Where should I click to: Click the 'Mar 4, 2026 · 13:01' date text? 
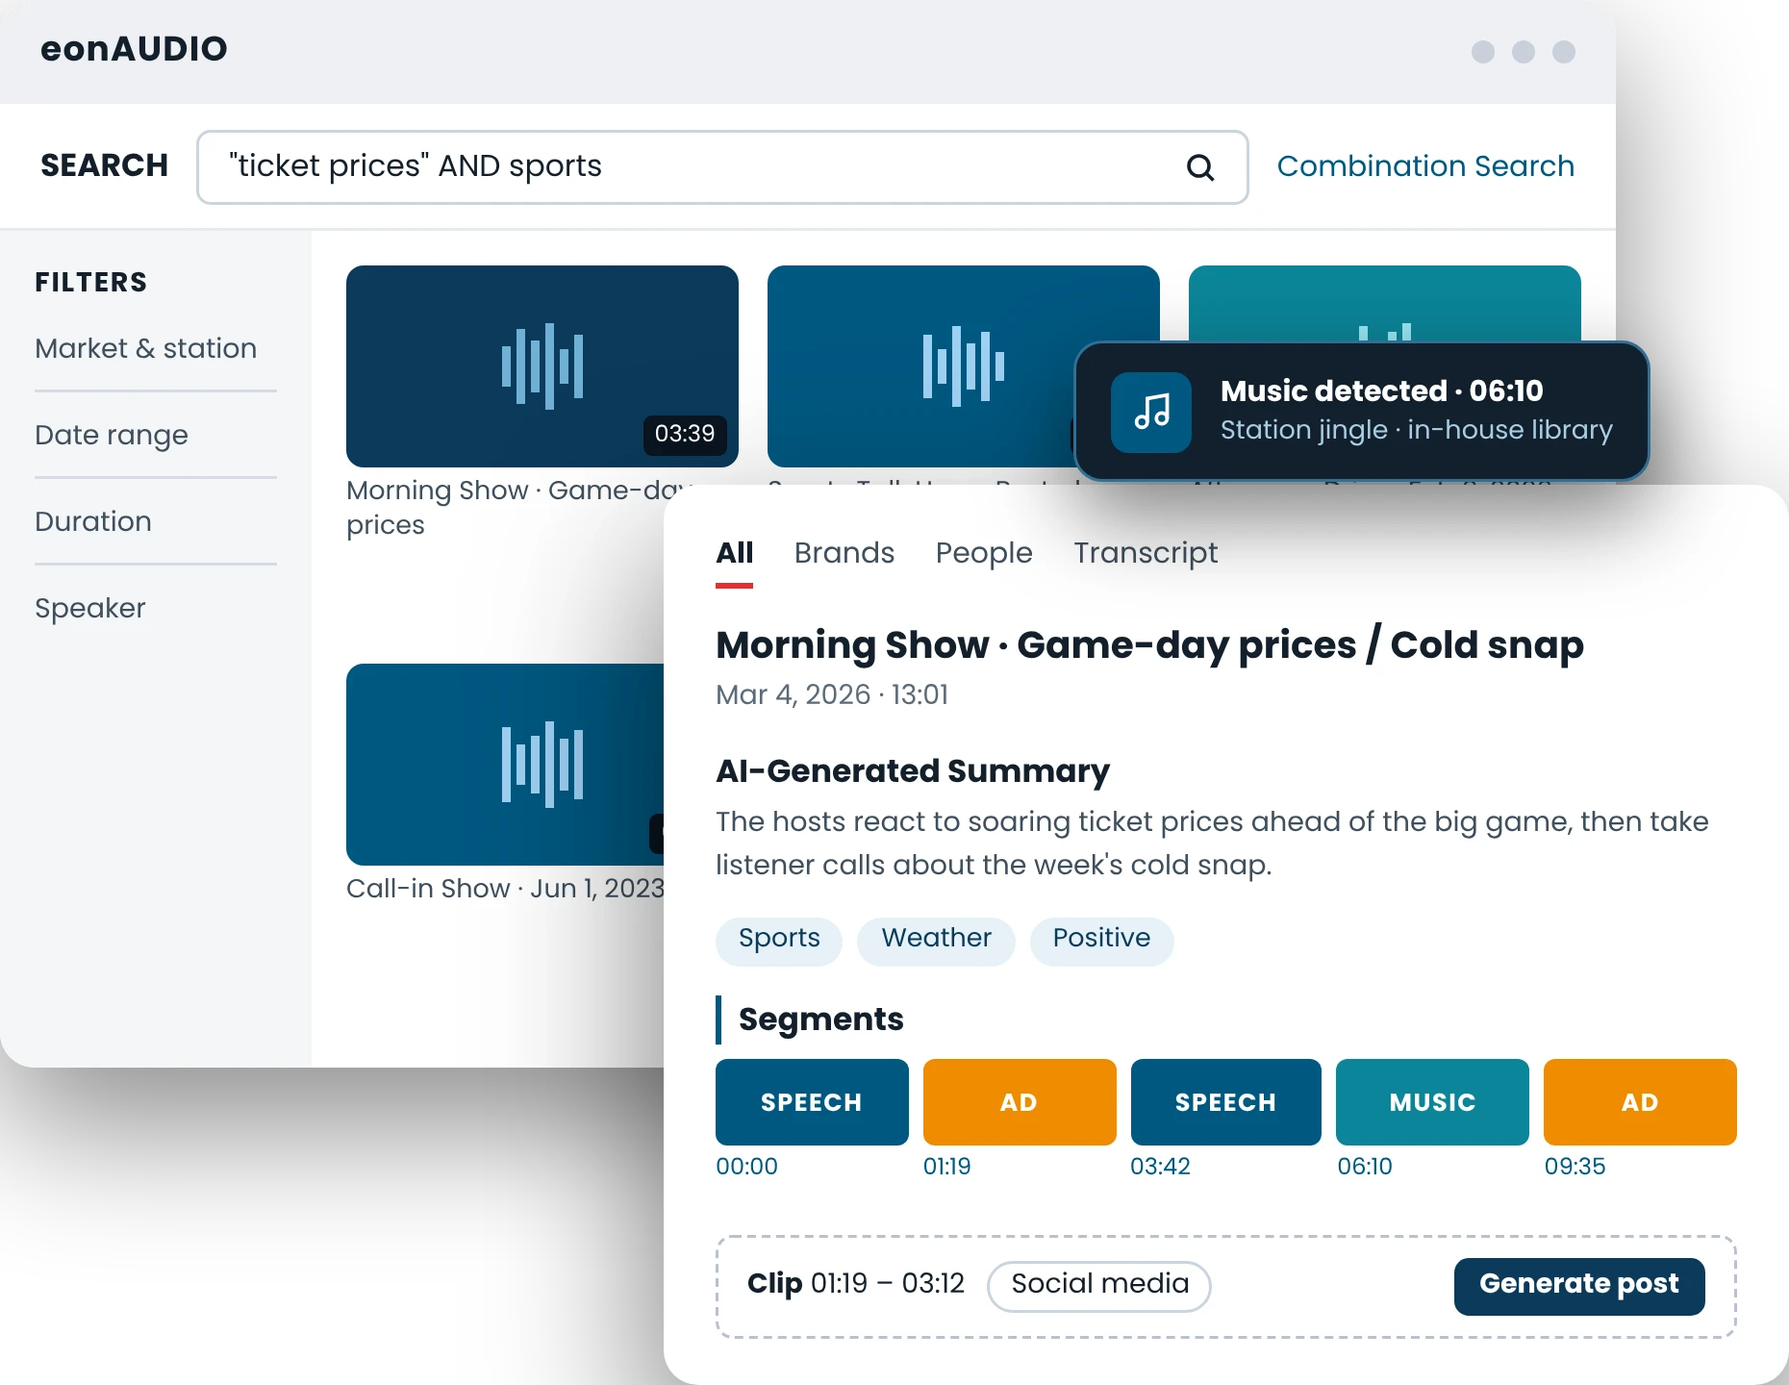[832, 694]
